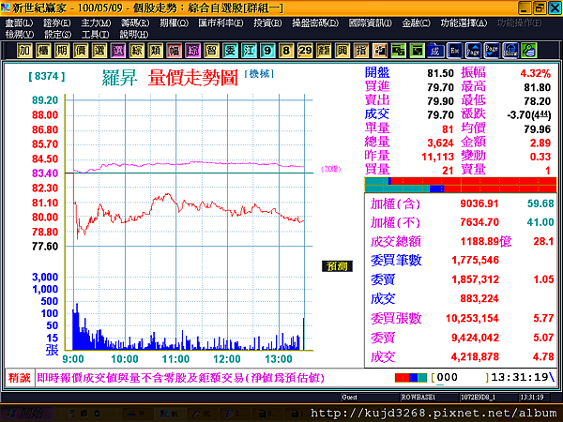563x422 pixels.
Task: Open the 畫面(L) menu
Action: (x=19, y=23)
